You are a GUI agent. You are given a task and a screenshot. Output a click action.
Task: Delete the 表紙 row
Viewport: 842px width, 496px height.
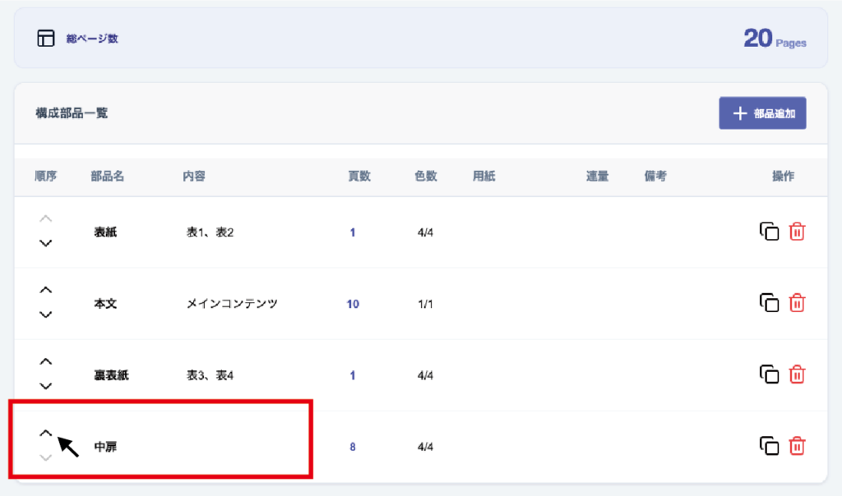coord(797,232)
